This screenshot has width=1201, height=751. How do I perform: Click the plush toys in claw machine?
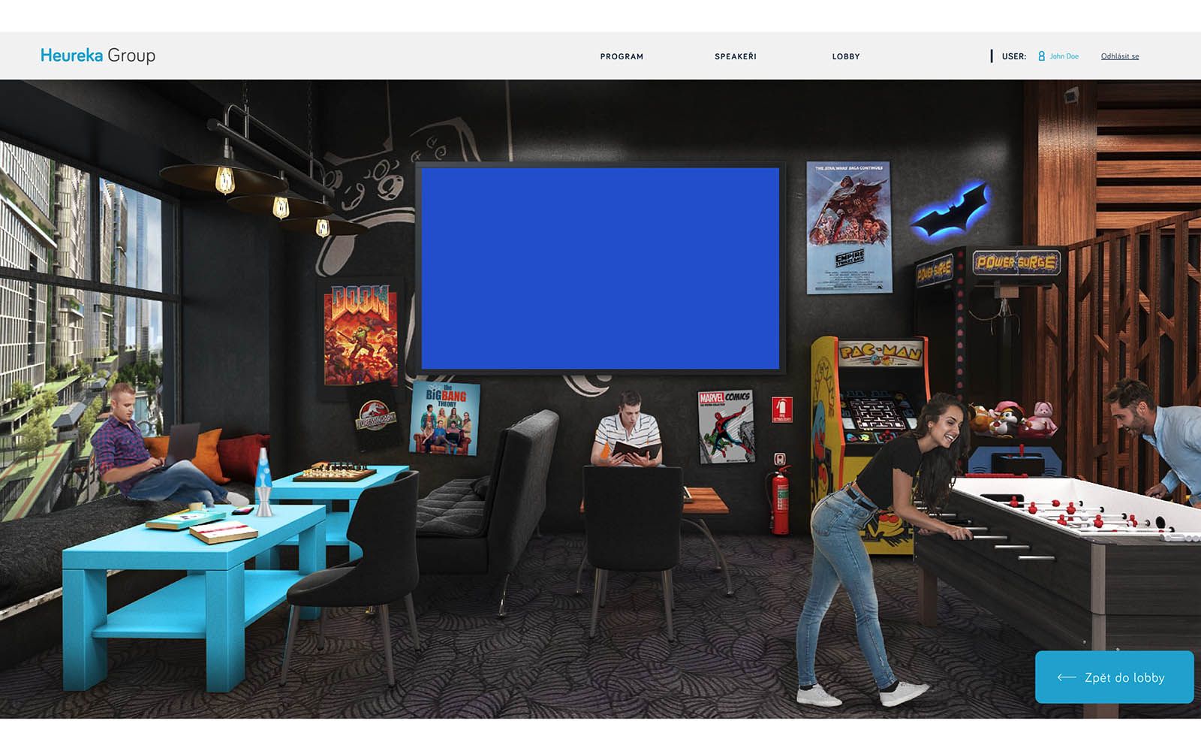[x=1013, y=419]
